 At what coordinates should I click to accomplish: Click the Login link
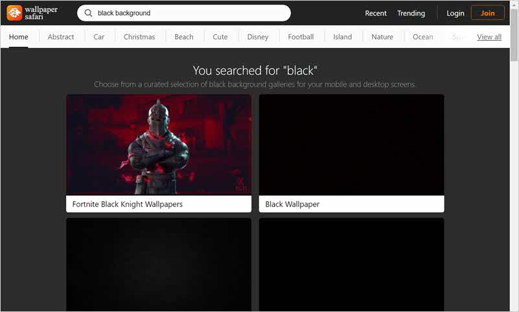point(455,13)
